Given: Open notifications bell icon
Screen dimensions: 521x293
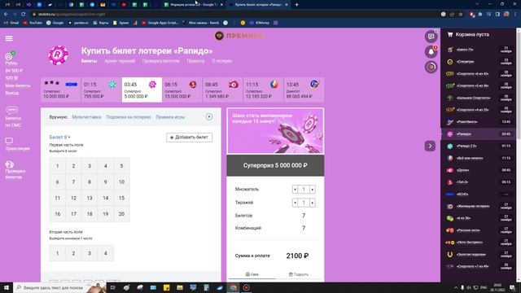Looking at the screenshot, I should point(431,52).
